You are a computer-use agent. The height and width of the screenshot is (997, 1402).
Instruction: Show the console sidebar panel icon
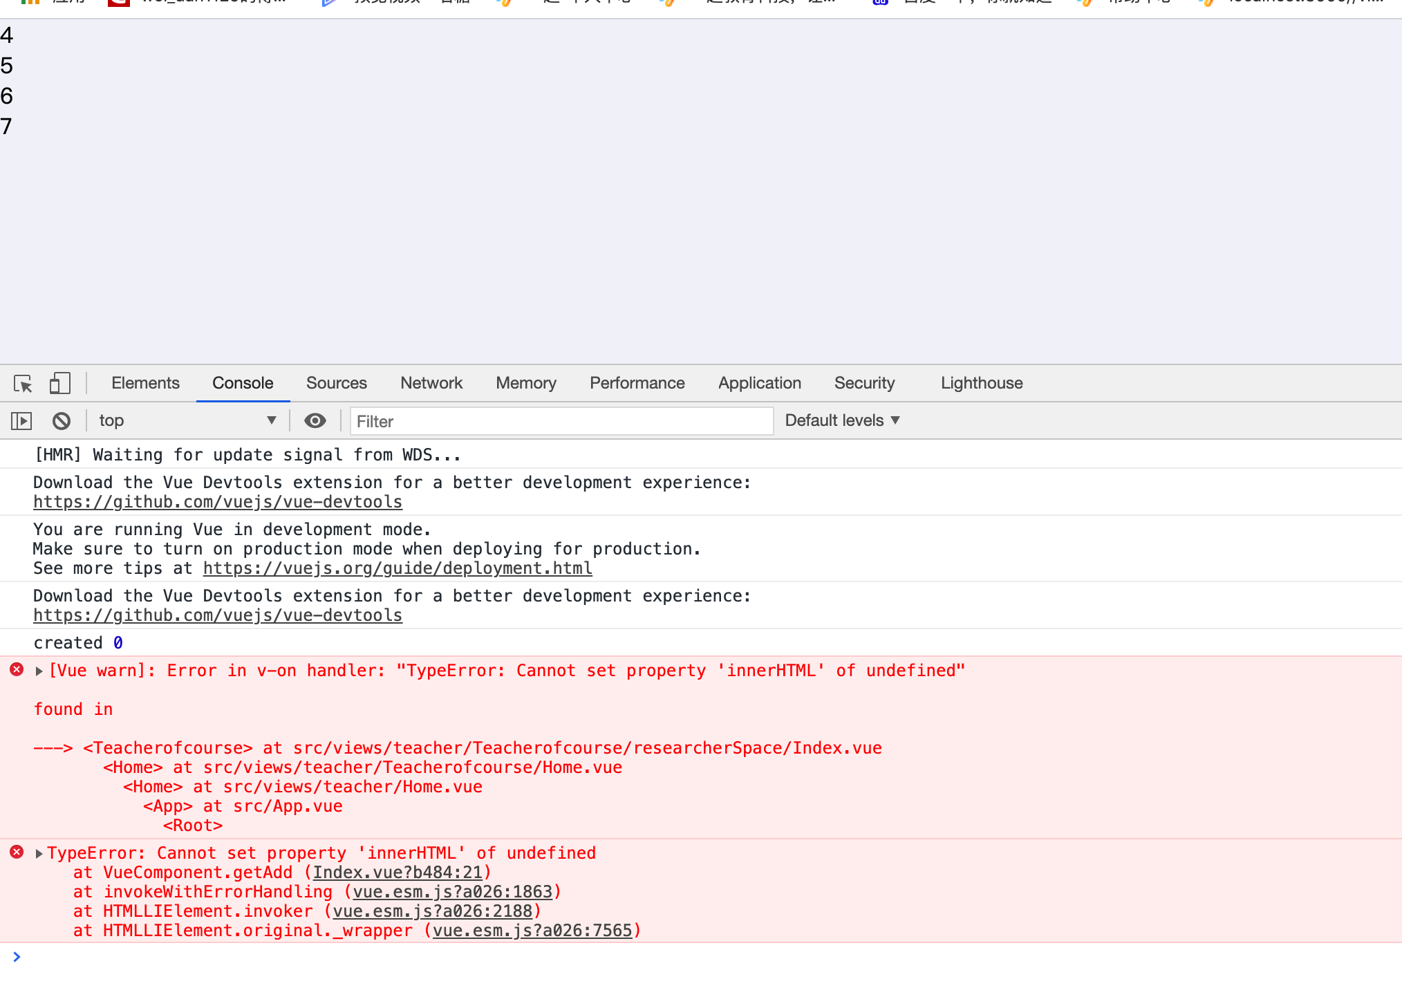coord(21,420)
